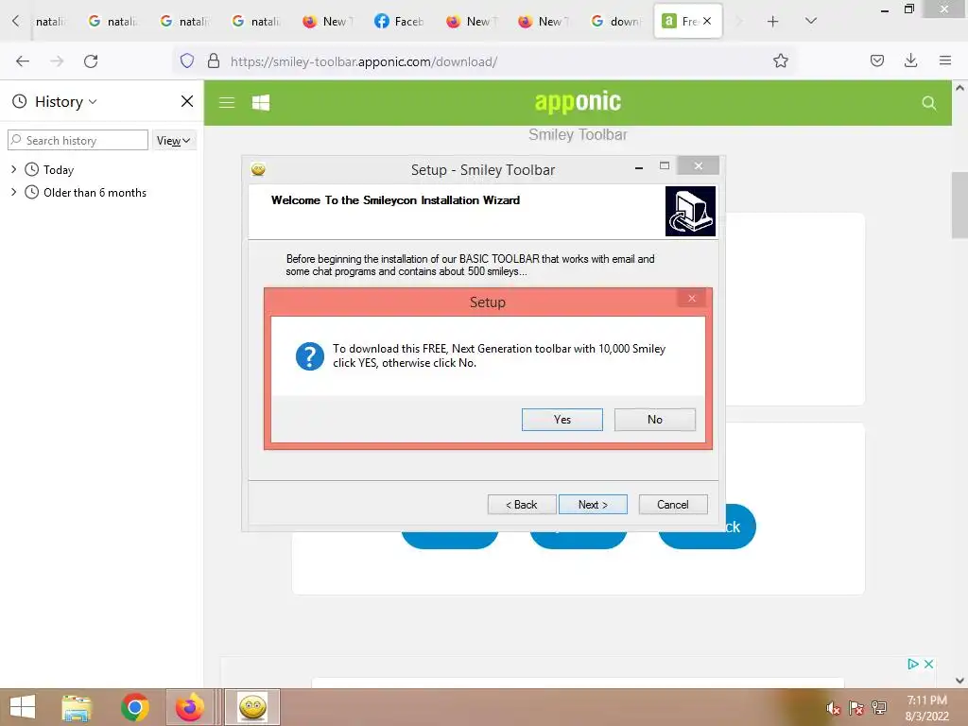The height and width of the screenshot is (726, 968).
Task: Click the Windows logo on apponic header
Action: 261,102
